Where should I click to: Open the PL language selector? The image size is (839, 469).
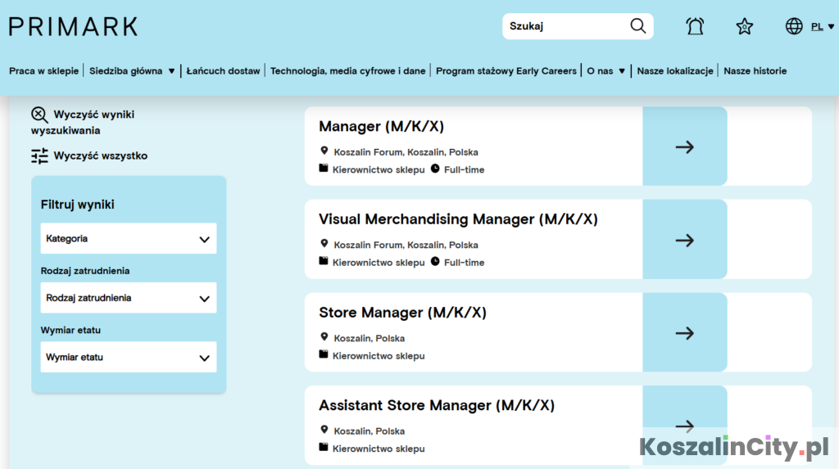[822, 26]
